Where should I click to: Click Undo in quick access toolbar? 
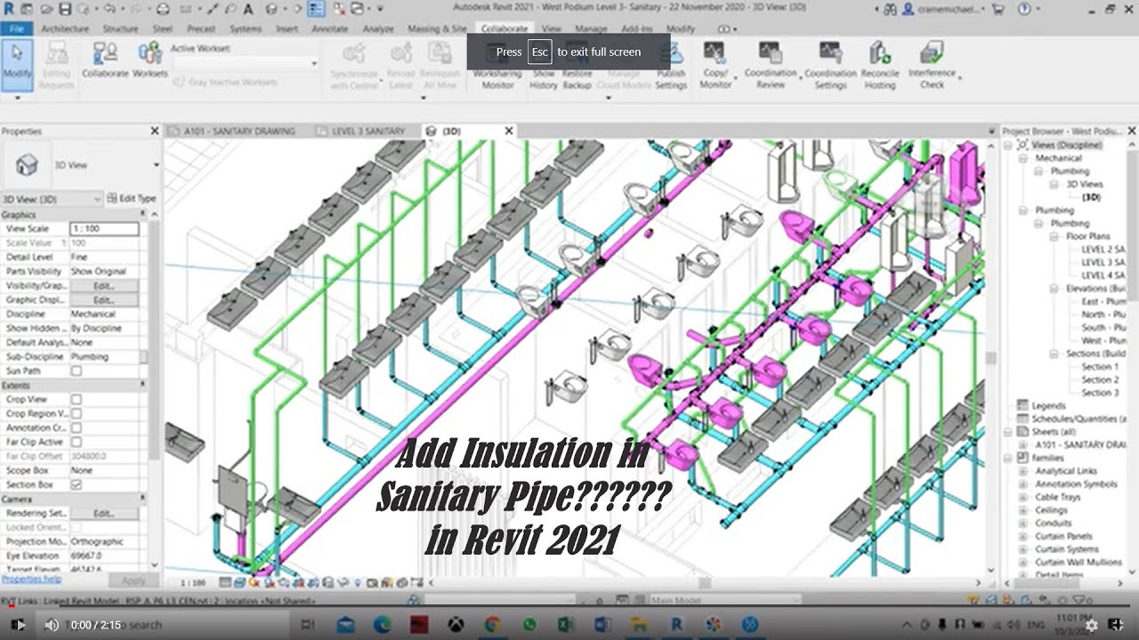(x=109, y=9)
